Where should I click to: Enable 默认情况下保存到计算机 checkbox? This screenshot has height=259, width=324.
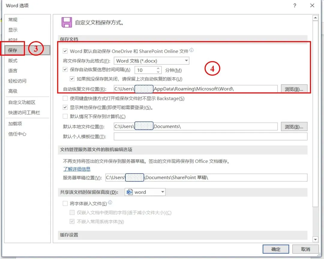pyautogui.click(x=65, y=116)
